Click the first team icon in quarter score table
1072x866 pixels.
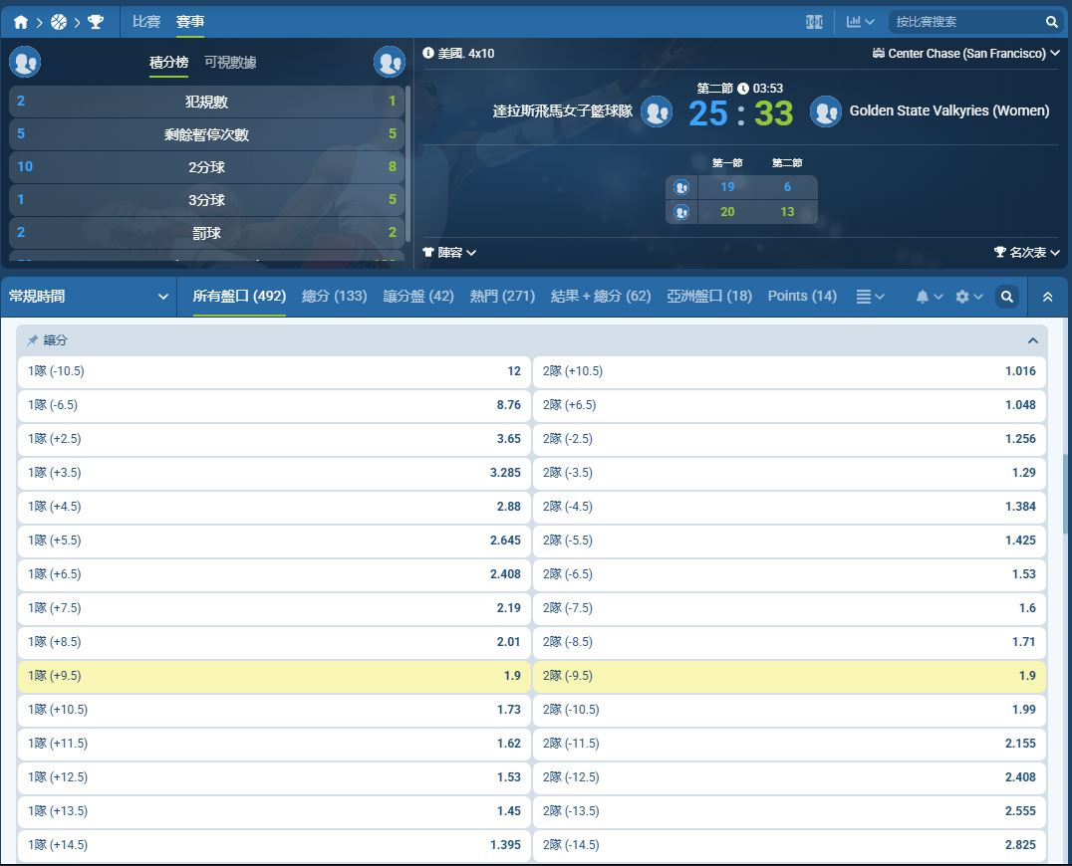[x=681, y=187]
